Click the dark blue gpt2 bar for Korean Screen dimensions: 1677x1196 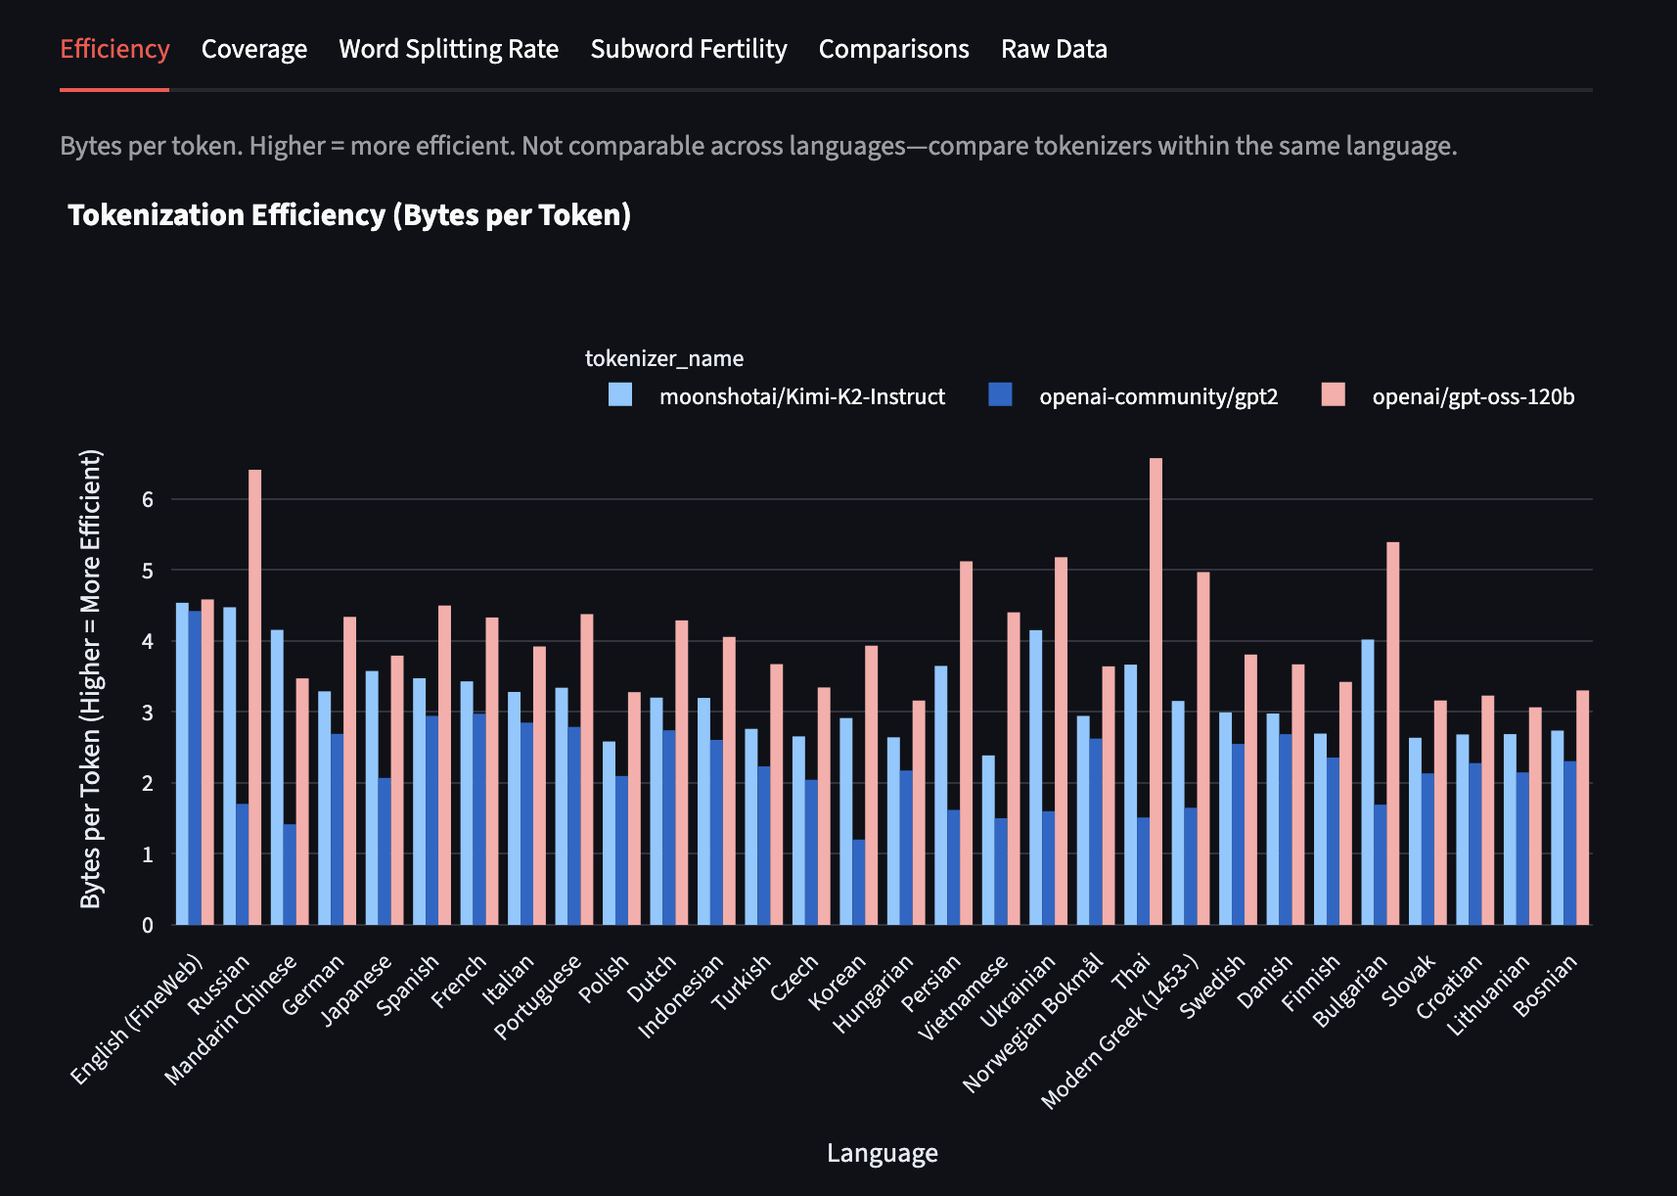click(x=858, y=882)
